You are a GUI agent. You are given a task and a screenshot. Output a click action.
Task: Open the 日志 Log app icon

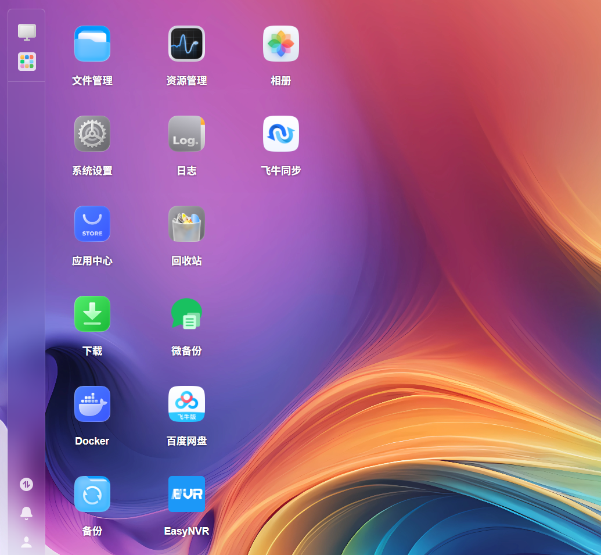click(x=186, y=134)
